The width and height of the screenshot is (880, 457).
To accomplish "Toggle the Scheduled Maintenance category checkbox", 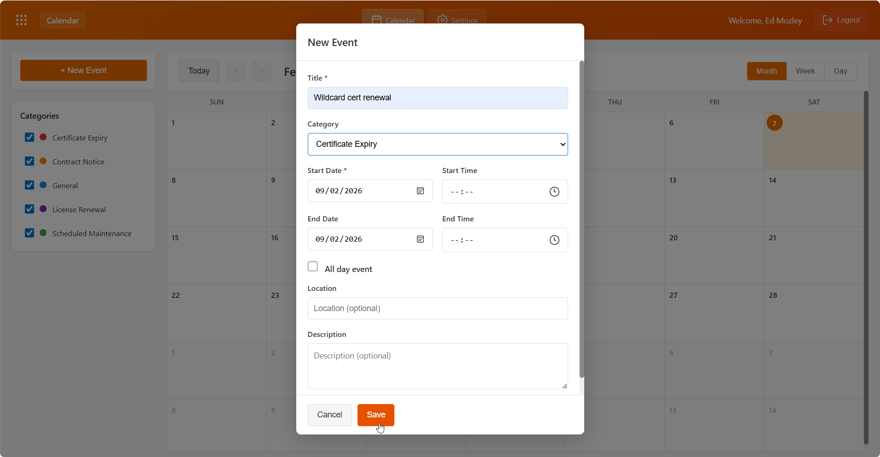I will tap(29, 233).
